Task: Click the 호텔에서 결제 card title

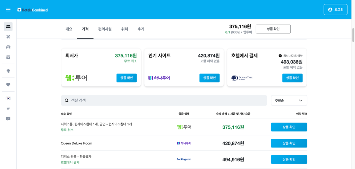Action: [x=244, y=56]
